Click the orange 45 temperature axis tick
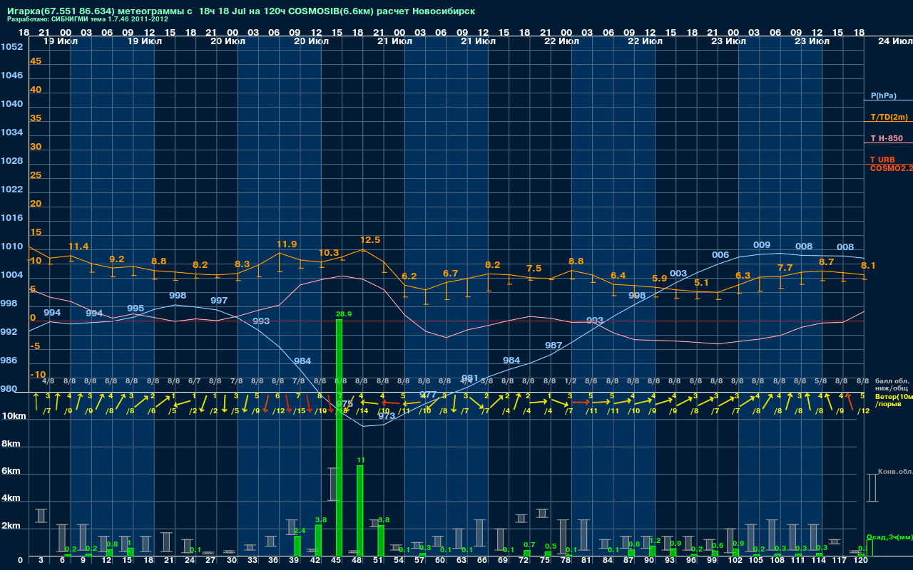 36,61
